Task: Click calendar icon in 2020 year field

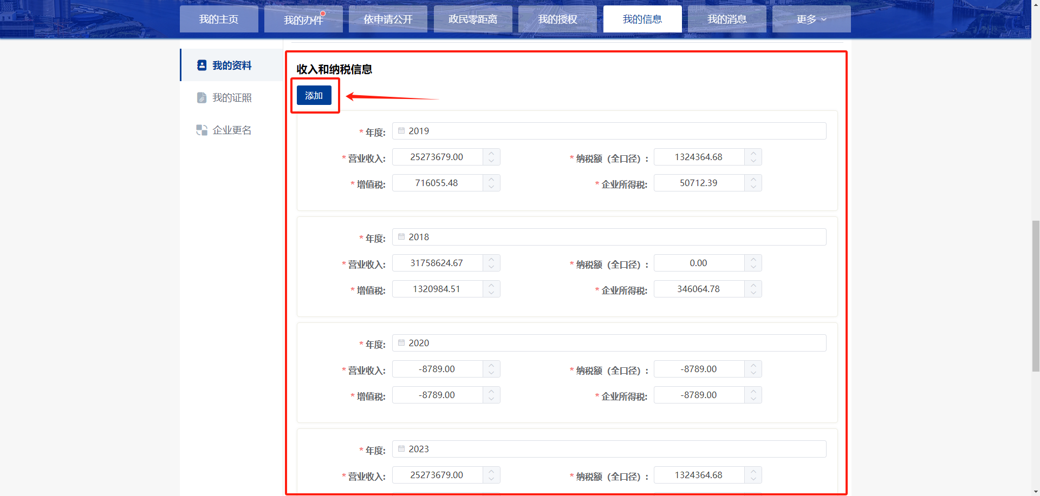Action: (x=401, y=343)
